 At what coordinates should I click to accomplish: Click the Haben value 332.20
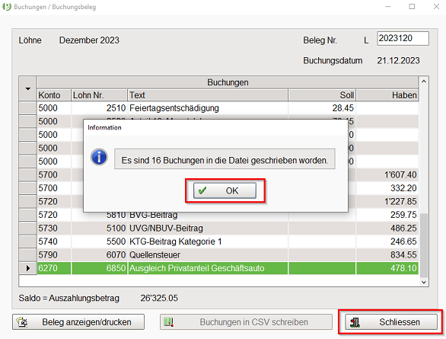(x=403, y=188)
